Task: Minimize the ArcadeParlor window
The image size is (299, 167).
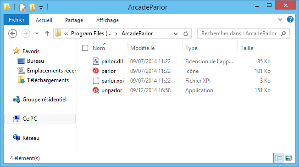Action: [x=257, y=6]
